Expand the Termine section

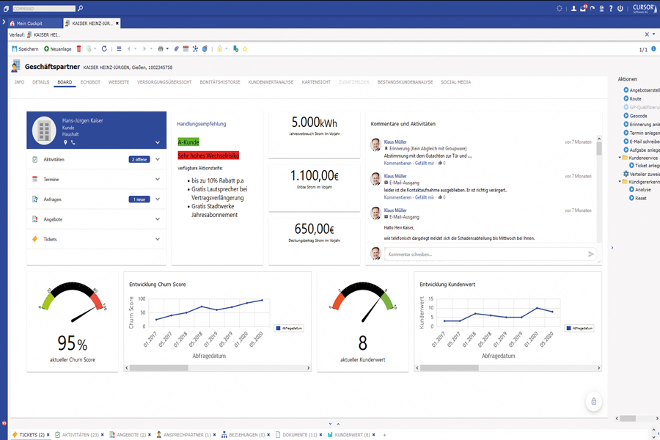[157, 179]
